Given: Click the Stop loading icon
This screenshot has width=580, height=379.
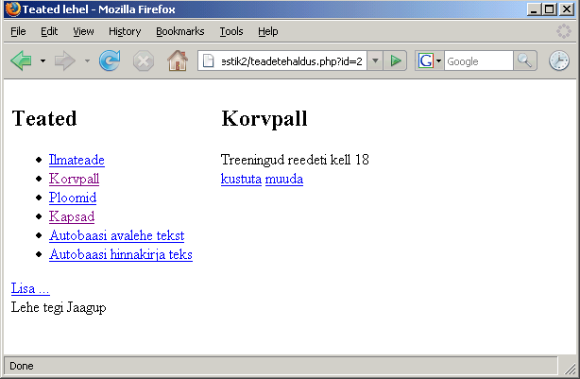Looking at the screenshot, I should tap(143, 60).
